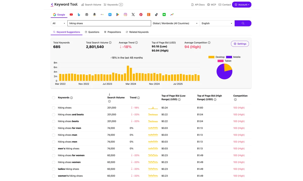Click info icon beside Trend column header
The height and width of the screenshot is (181, 303).
point(138,98)
